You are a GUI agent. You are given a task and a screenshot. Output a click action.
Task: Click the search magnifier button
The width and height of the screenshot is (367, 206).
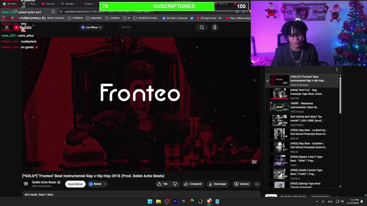click(x=202, y=27)
